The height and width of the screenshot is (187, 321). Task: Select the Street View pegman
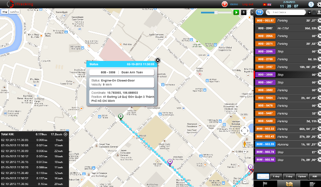pos(244,144)
